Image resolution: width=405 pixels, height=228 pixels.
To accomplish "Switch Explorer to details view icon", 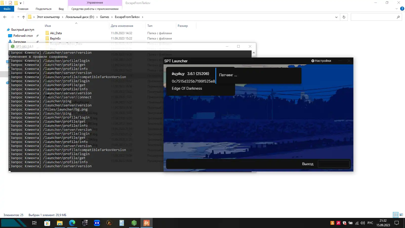I will point(396,215).
